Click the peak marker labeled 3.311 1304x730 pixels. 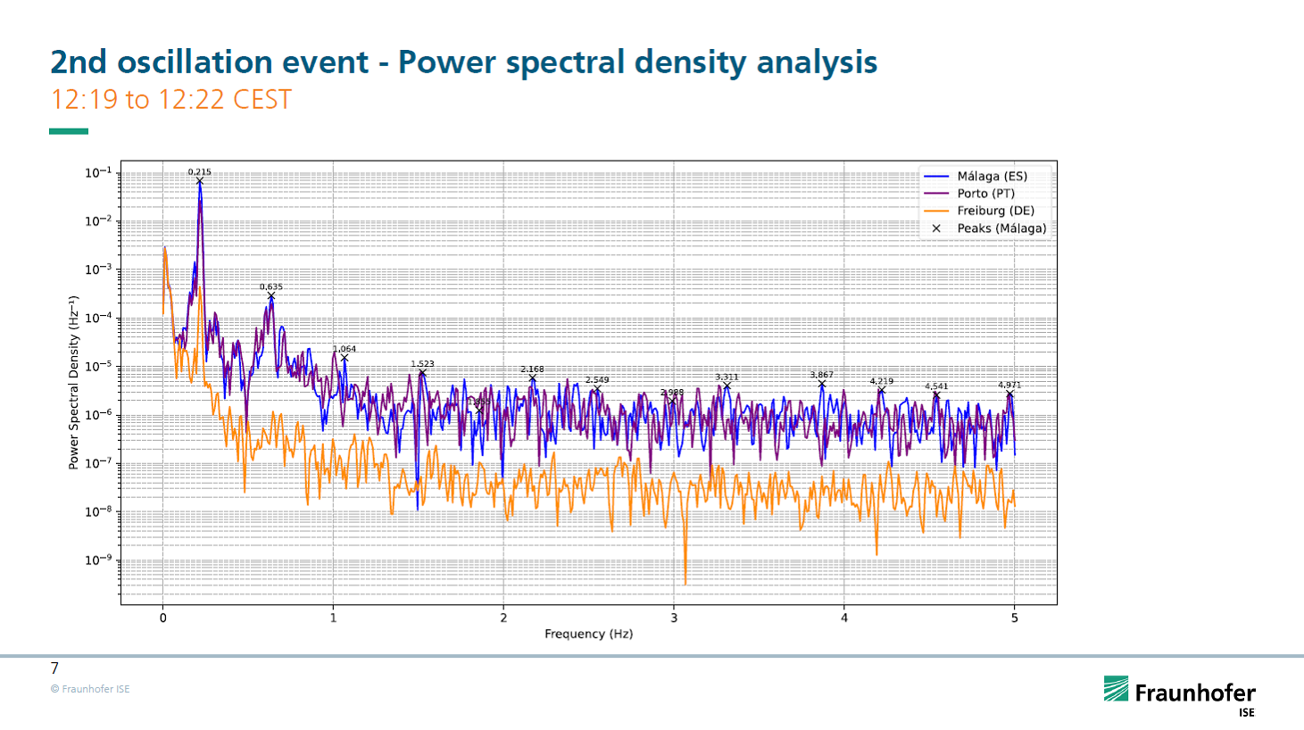pos(727,386)
